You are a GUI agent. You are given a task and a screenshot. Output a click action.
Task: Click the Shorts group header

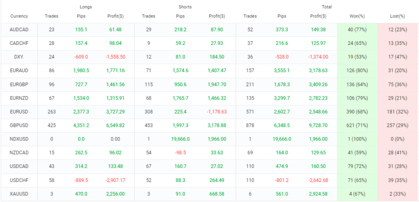[x=185, y=7]
